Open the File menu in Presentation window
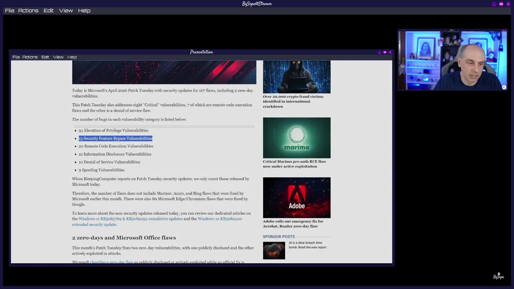Screen dimensions: 514x289 click(x=16, y=57)
